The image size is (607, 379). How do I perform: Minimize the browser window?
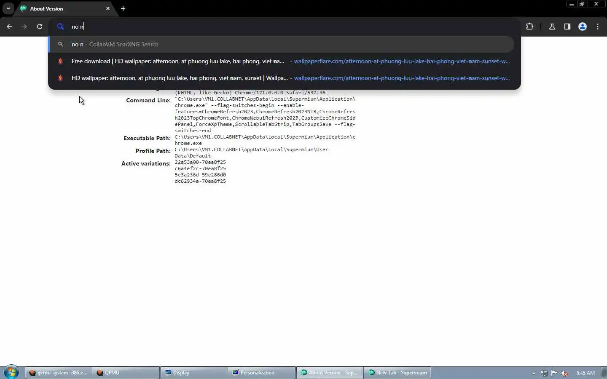pyautogui.click(x=572, y=4)
